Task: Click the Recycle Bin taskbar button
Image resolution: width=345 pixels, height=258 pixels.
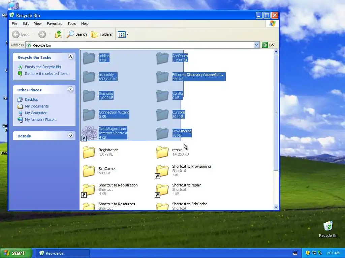Action: pyautogui.click(x=62, y=253)
